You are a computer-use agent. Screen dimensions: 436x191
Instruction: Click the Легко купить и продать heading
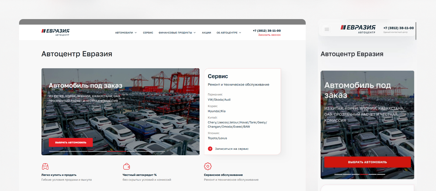tap(59, 175)
